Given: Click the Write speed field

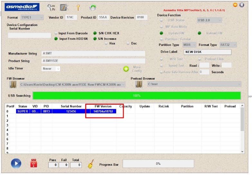Looking at the screenshot, I should point(227,66).
